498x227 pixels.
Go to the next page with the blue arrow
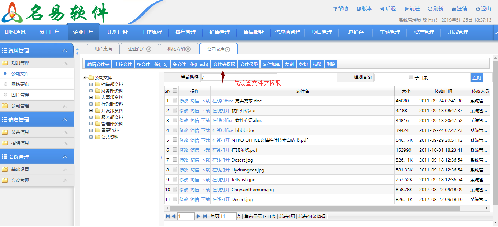(x=198, y=216)
